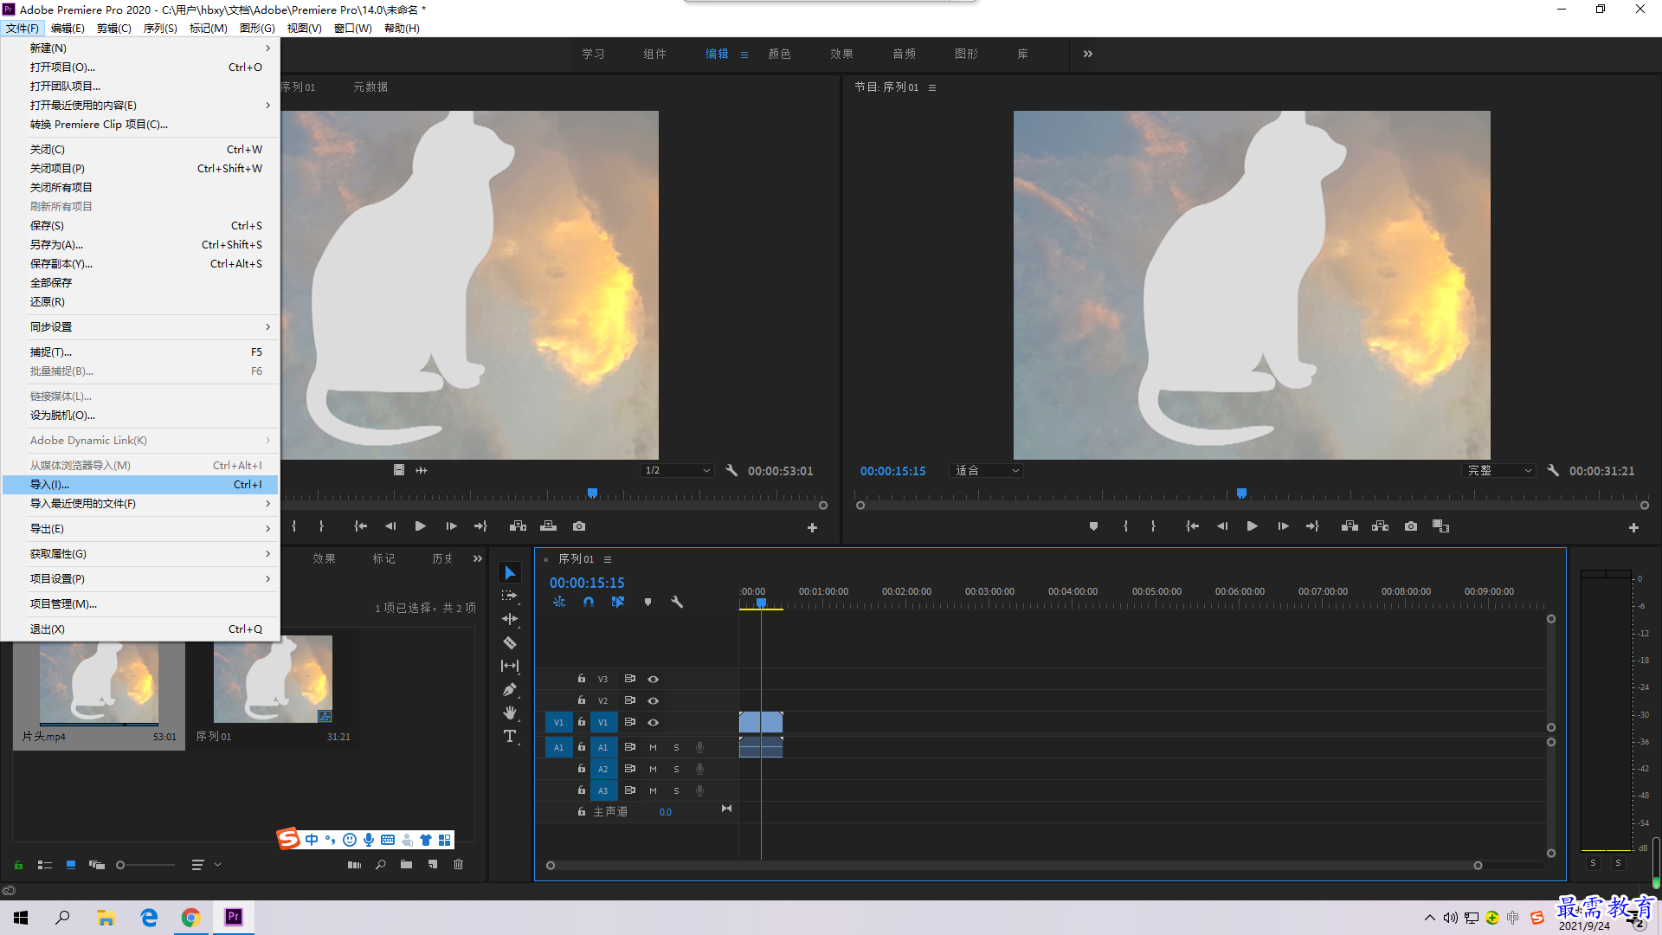1662x935 pixels.
Task: Select the Ripple Edit tool
Action: tap(510, 619)
